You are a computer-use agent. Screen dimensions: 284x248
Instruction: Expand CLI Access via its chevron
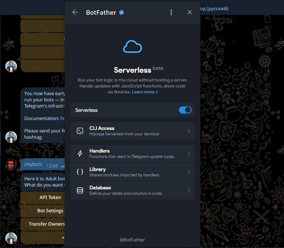(x=189, y=131)
